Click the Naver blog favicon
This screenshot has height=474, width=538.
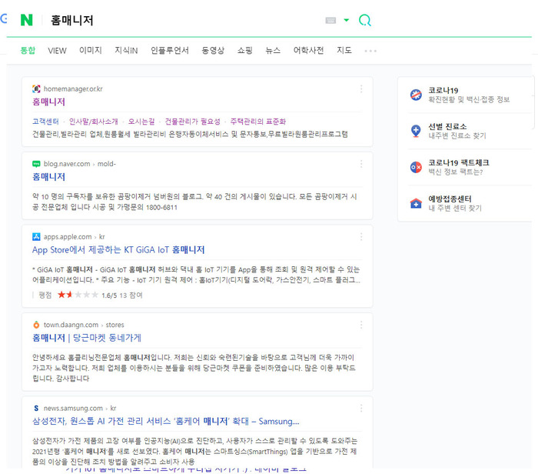(x=36, y=164)
